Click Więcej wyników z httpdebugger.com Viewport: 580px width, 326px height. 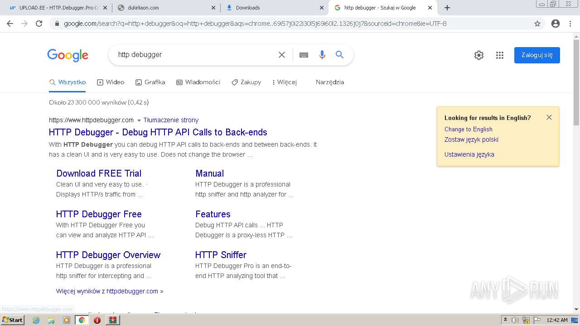(110, 291)
